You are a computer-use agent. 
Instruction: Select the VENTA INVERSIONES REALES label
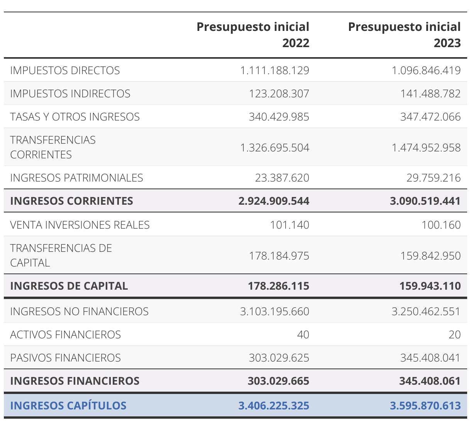[80, 225]
